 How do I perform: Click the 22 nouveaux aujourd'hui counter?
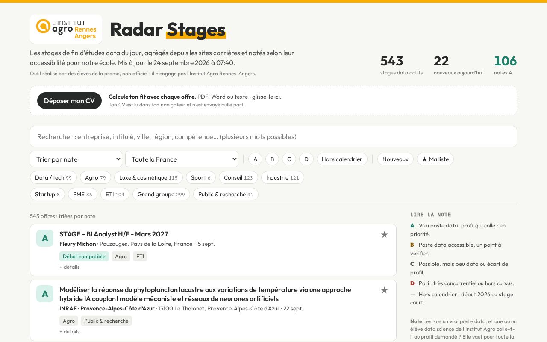458,65
